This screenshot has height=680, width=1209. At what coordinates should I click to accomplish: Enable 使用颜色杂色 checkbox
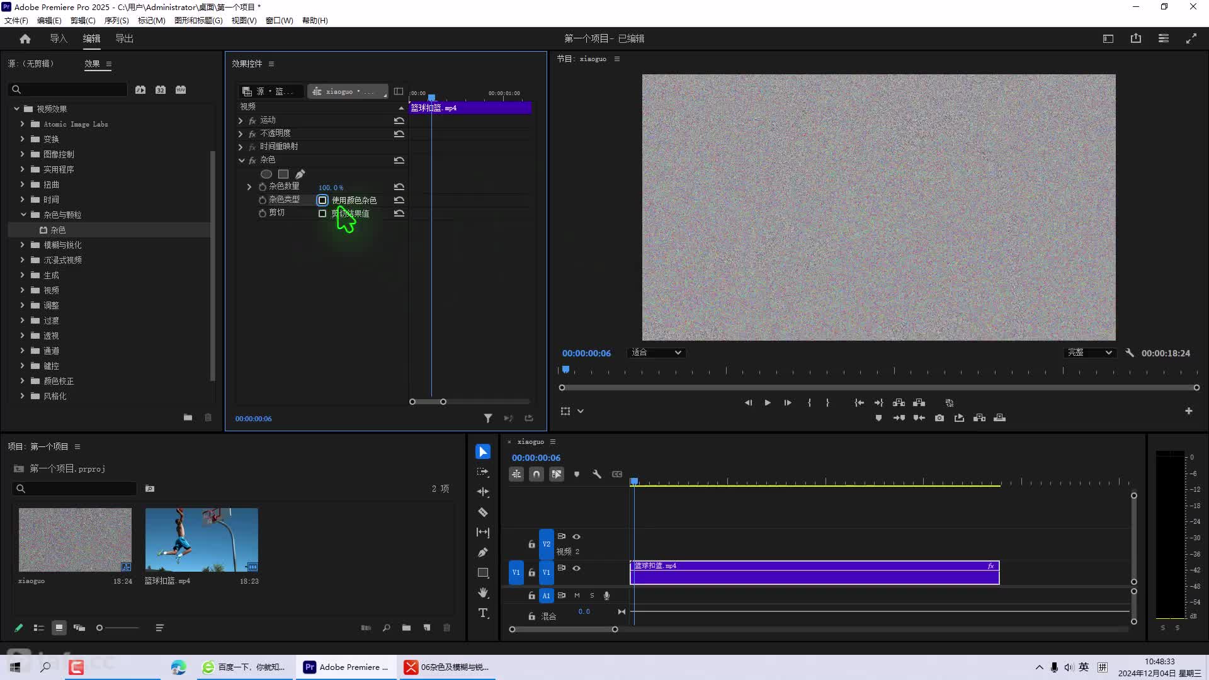click(x=322, y=200)
